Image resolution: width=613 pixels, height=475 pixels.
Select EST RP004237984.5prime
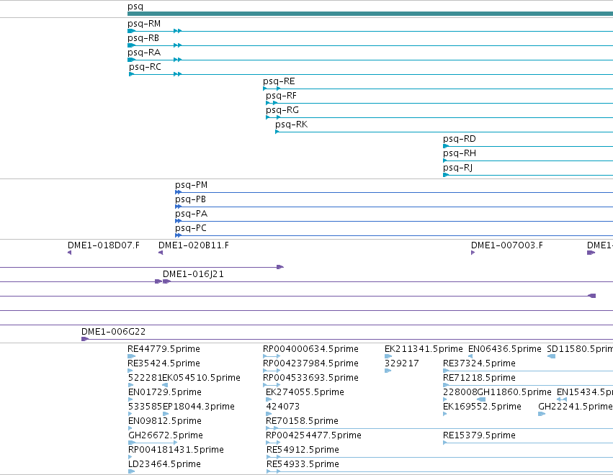(x=310, y=363)
